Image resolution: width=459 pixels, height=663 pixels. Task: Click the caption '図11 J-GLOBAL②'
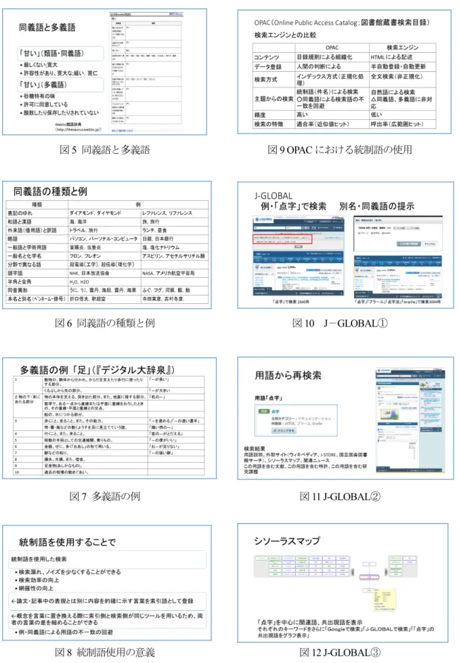340,496
